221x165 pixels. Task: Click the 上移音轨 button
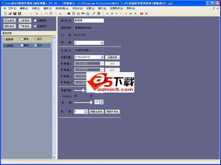coord(25,21)
